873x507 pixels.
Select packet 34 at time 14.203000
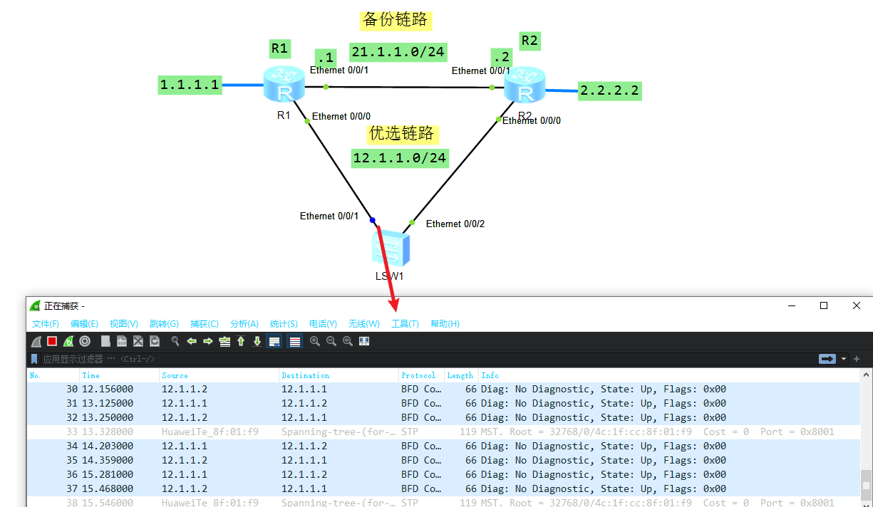443,446
